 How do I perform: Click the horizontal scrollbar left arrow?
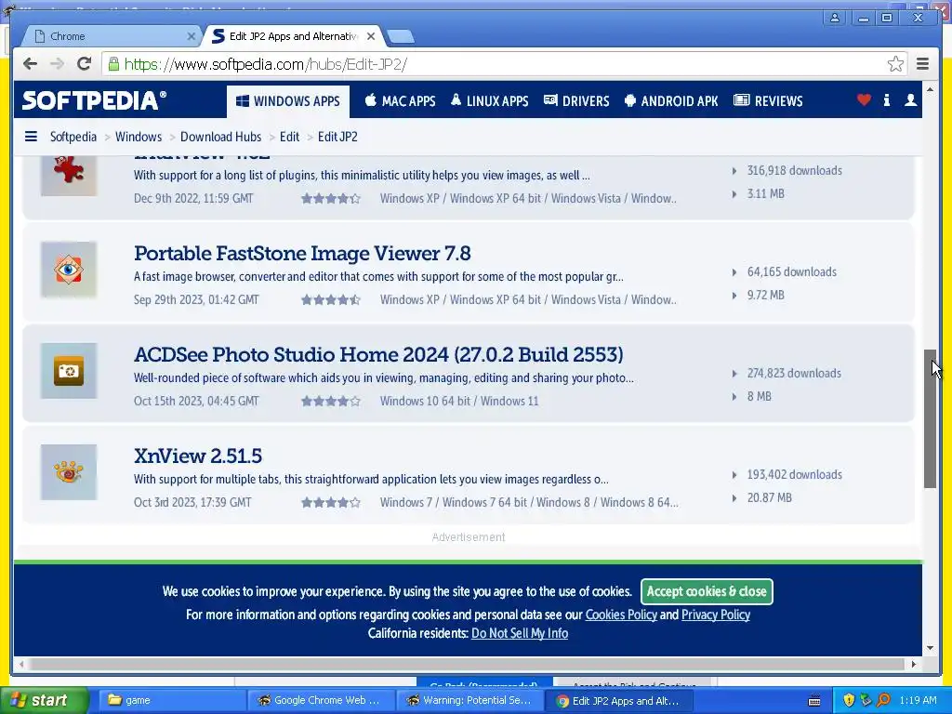22,664
